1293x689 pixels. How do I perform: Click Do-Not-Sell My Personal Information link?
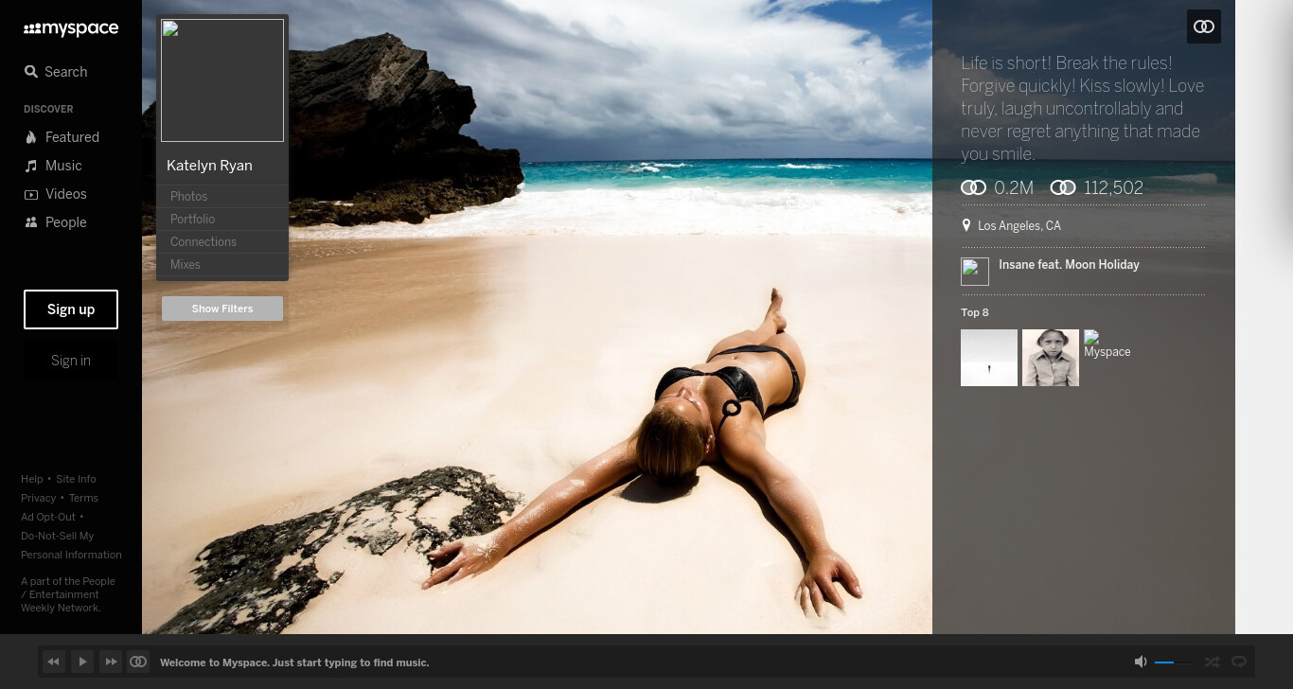[71, 545]
